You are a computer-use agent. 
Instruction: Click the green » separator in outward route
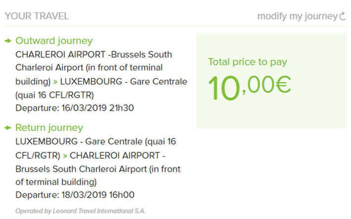55,82
